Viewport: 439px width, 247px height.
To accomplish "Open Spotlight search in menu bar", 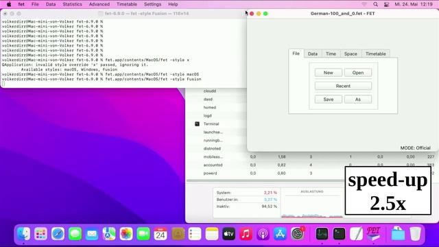I will pyautogui.click(x=375, y=4).
